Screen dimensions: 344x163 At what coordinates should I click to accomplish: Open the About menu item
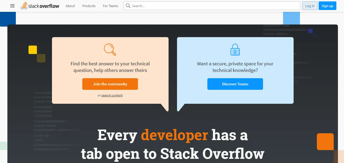(70, 6)
